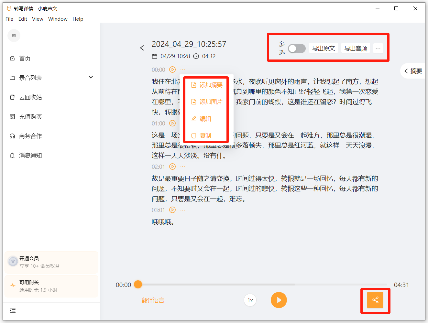Toggle the 多选 multi-select switch

pyautogui.click(x=297, y=48)
